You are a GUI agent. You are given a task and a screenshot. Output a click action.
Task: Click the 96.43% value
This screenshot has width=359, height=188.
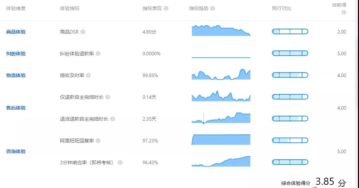click(150, 162)
